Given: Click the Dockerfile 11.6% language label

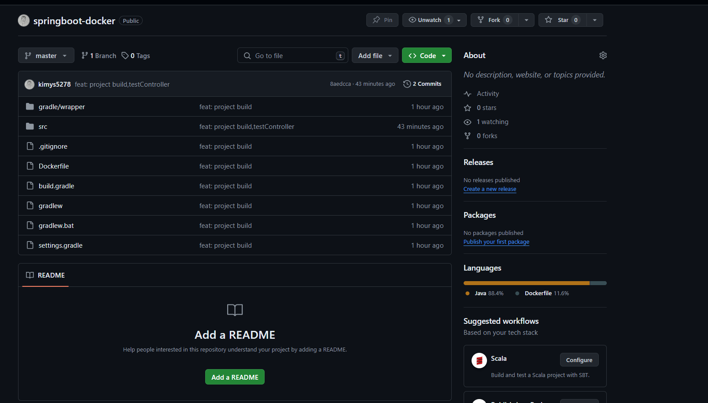Looking at the screenshot, I should (x=546, y=293).
